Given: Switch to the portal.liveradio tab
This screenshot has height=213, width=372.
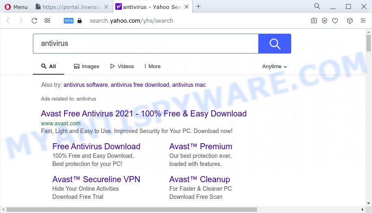Looking at the screenshot, I should click(x=67, y=7).
